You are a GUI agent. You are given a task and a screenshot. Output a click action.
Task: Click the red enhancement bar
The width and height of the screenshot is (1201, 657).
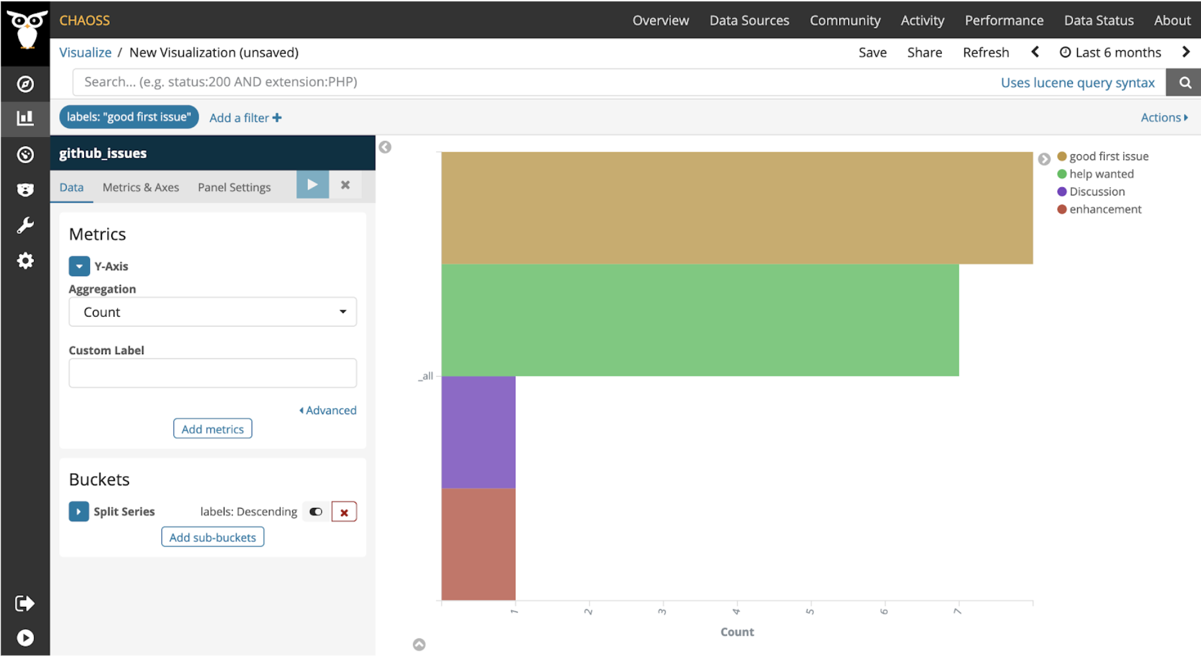point(478,544)
